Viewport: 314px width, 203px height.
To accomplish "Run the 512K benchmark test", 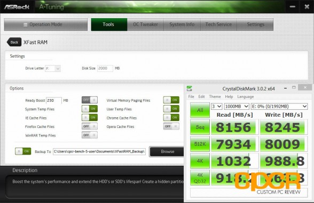I will (200, 144).
